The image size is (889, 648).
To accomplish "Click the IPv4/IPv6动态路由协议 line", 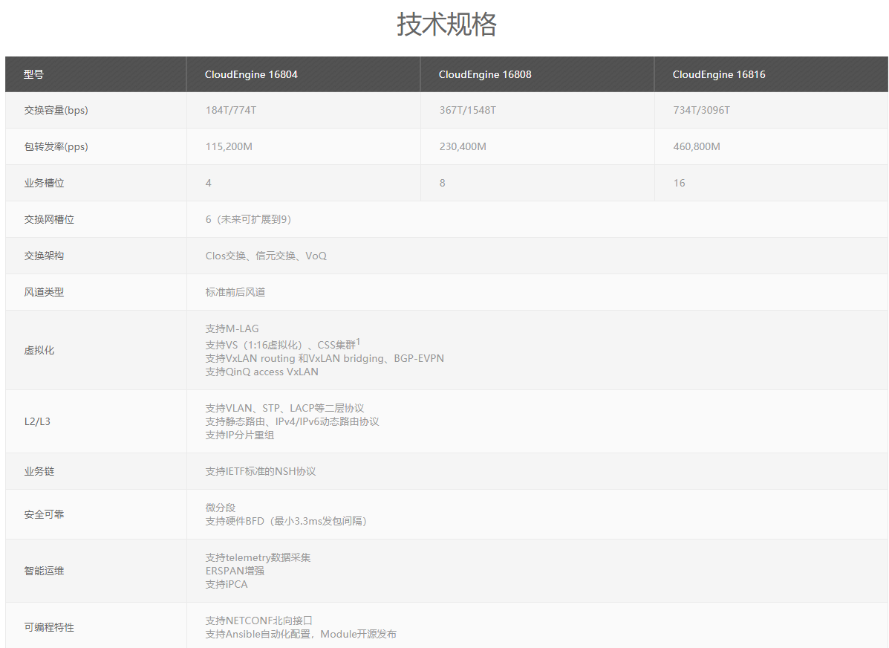I will pyautogui.click(x=292, y=421).
